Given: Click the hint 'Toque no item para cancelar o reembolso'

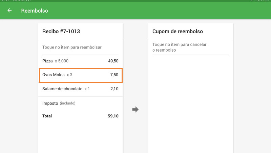Looking at the screenshot, I should (x=180, y=47).
